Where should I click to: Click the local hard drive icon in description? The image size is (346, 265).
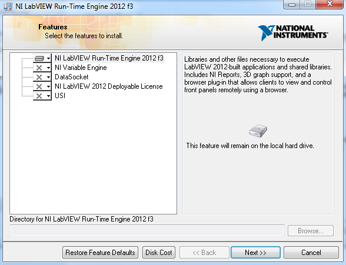[x=258, y=131]
